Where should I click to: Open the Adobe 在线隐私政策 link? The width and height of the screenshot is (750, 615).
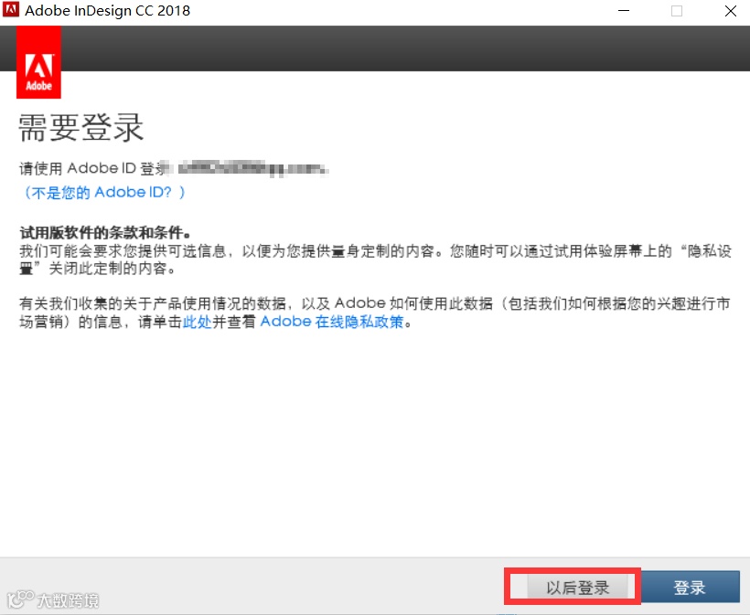point(332,322)
